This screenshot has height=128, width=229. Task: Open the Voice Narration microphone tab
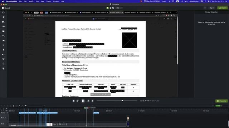pos(3,50)
